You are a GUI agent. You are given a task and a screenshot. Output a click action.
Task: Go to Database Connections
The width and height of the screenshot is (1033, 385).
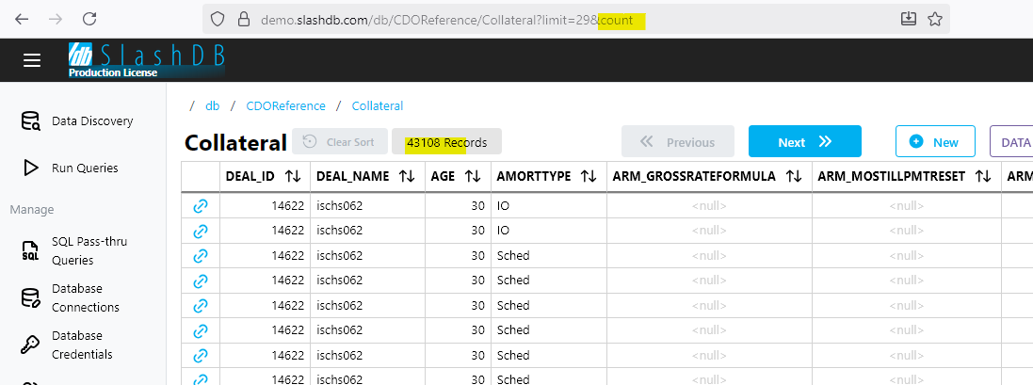85,297
